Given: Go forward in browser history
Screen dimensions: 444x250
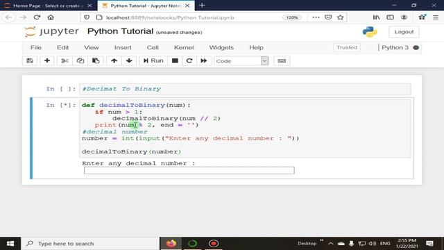Looking at the screenshot, I should pyautogui.click(x=23, y=17).
